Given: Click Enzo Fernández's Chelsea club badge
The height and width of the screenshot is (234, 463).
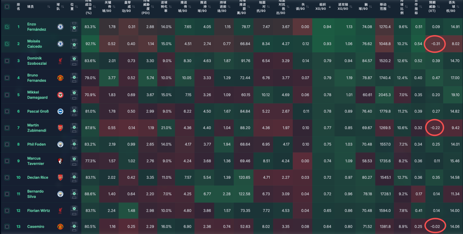Looking at the screenshot, I should pyautogui.click(x=60, y=27).
